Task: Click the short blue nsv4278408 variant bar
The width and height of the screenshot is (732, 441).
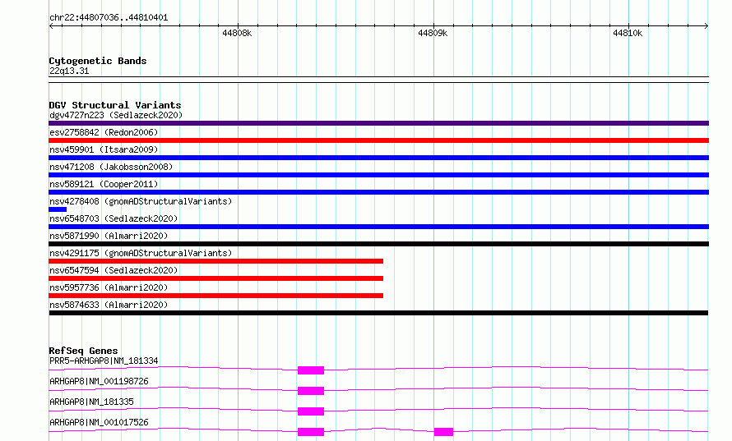Action: (x=58, y=209)
